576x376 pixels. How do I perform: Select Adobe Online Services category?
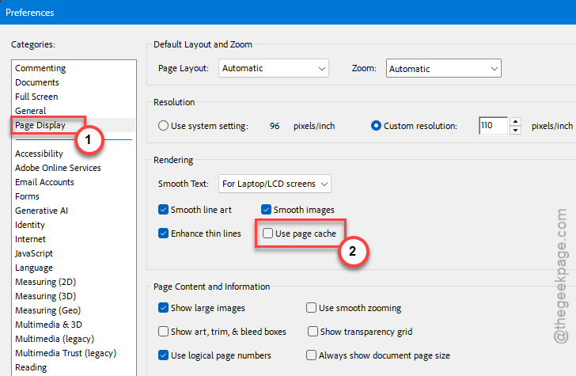coord(58,168)
